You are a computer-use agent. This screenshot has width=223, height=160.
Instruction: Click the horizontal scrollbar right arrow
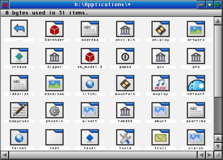[x=209, y=155]
